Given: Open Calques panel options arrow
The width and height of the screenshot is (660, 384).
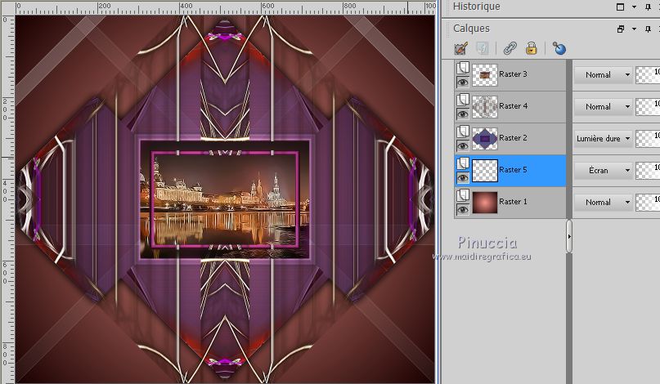Looking at the screenshot, I should click(x=634, y=29).
